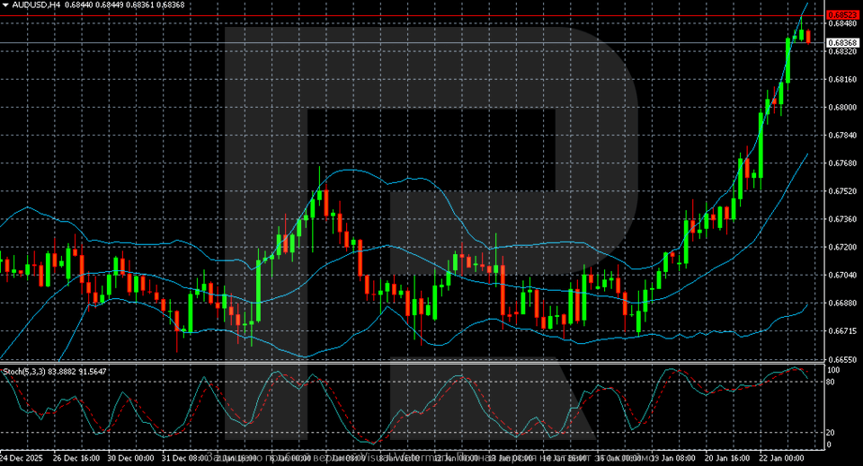Click the last red candle on chart
Screen dimensions: 863x466
(807, 36)
